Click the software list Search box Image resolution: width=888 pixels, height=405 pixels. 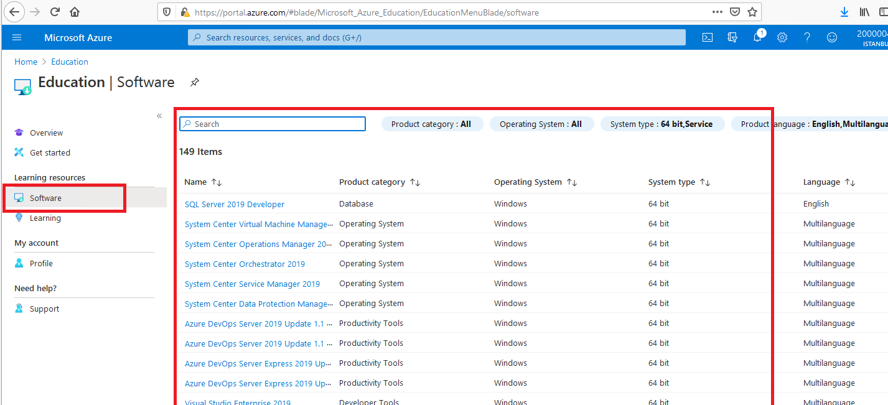pyautogui.click(x=273, y=124)
